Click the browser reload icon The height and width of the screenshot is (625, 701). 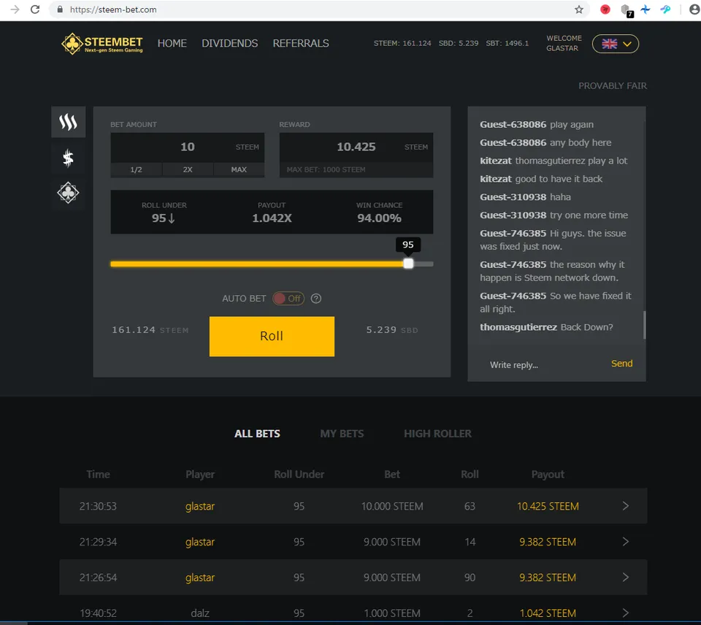click(x=35, y=9)
